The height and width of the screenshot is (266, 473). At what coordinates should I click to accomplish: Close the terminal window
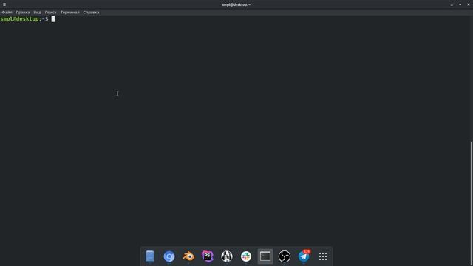(x=469, y=4)
